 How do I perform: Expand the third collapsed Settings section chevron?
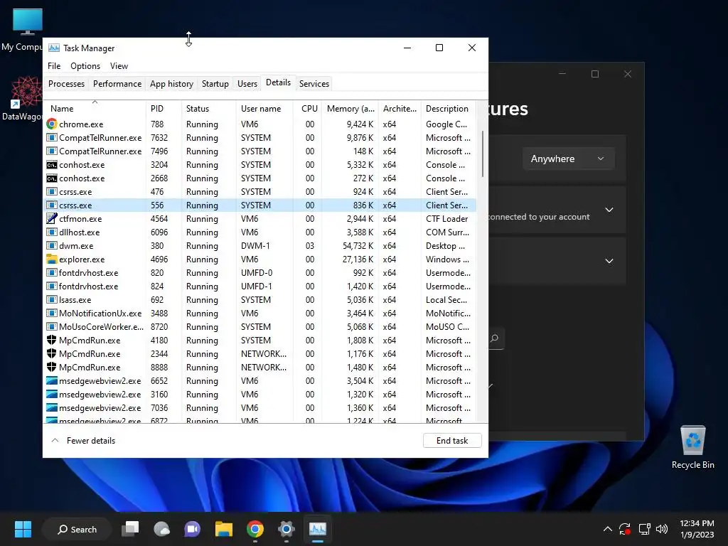(609, 261)
